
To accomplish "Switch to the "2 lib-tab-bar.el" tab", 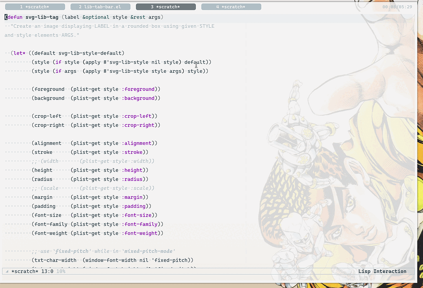I will pos(100,6).
